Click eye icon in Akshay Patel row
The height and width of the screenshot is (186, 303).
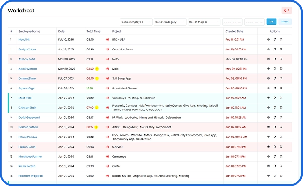coord(269,59)
